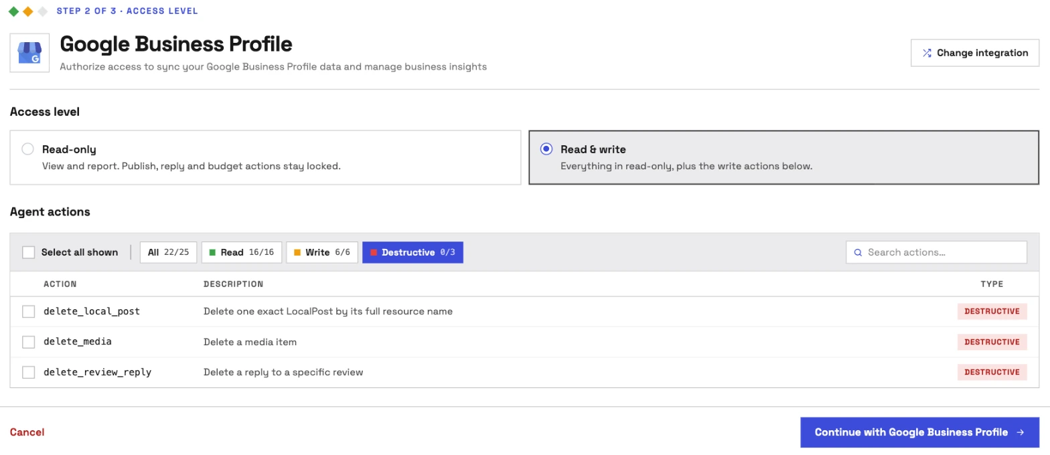
Task: Click the arrow icon on Continue button
Action: click(1020, 432)
